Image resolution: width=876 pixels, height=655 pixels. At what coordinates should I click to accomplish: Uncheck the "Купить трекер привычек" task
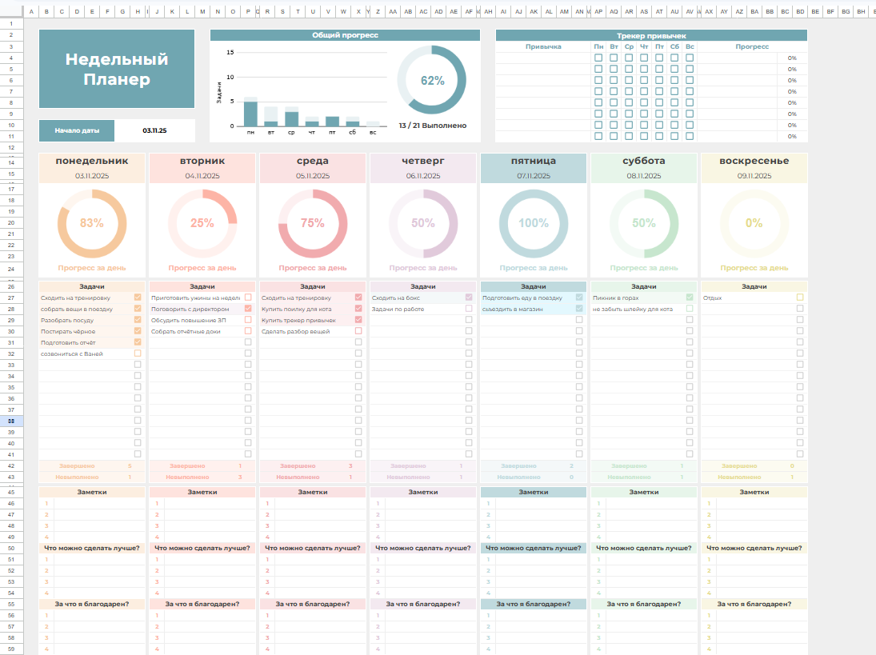coord(358,320)
